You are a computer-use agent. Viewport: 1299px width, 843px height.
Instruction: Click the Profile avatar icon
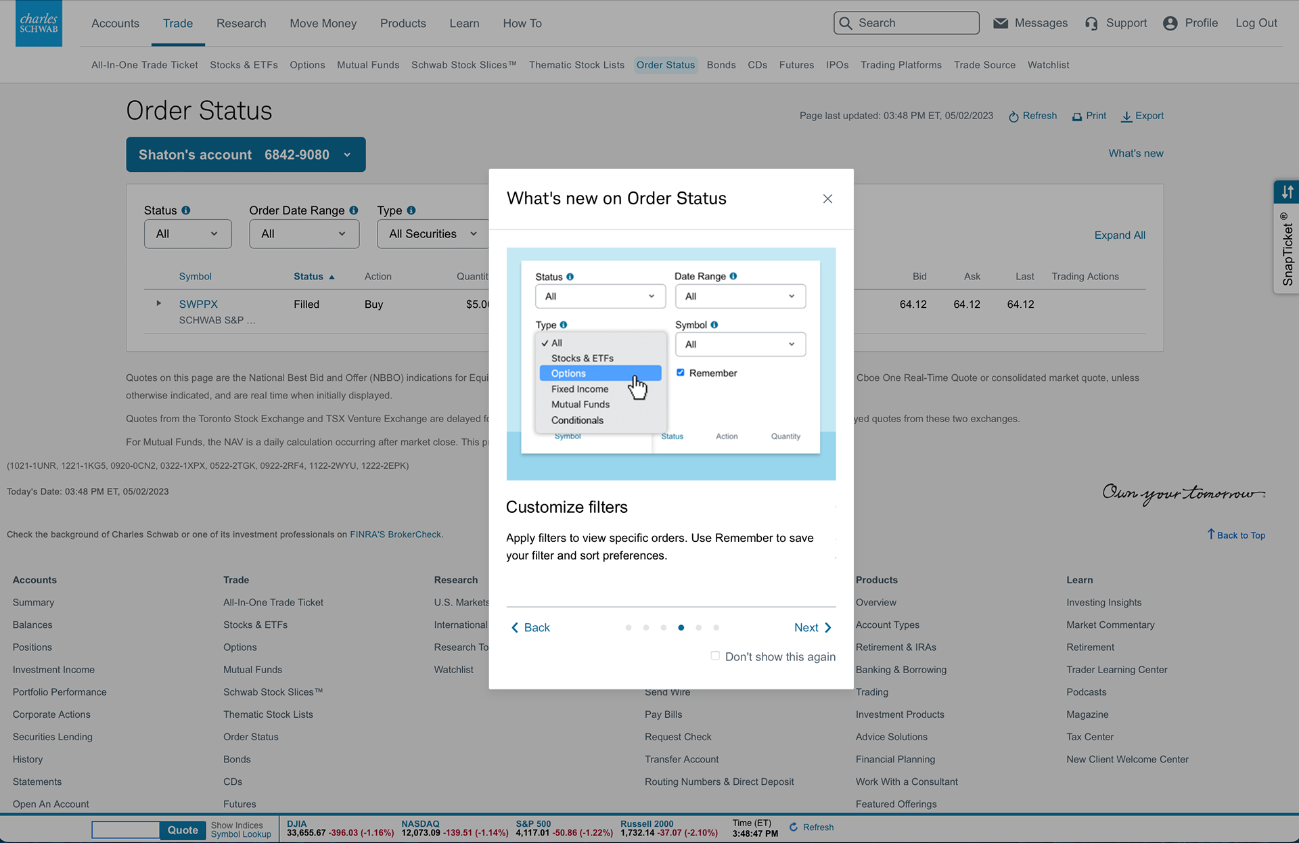1170,23
